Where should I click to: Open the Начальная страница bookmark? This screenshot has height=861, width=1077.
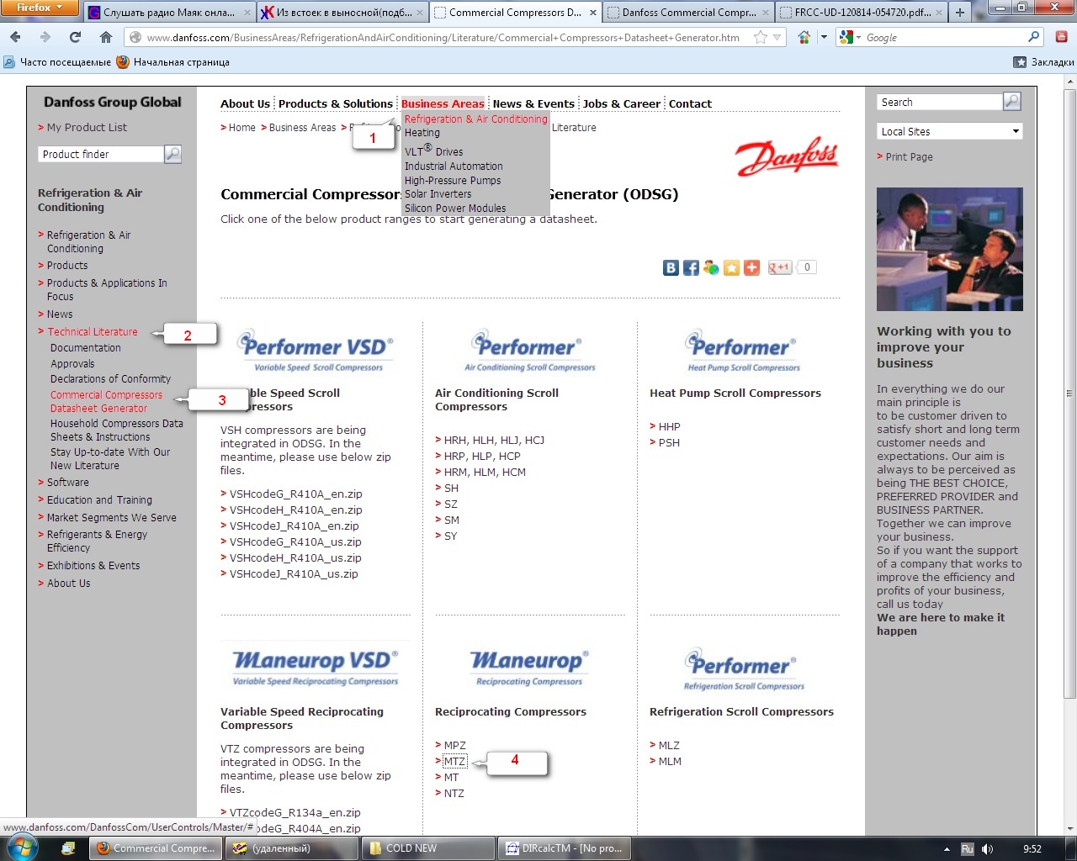tap(172, 62)
